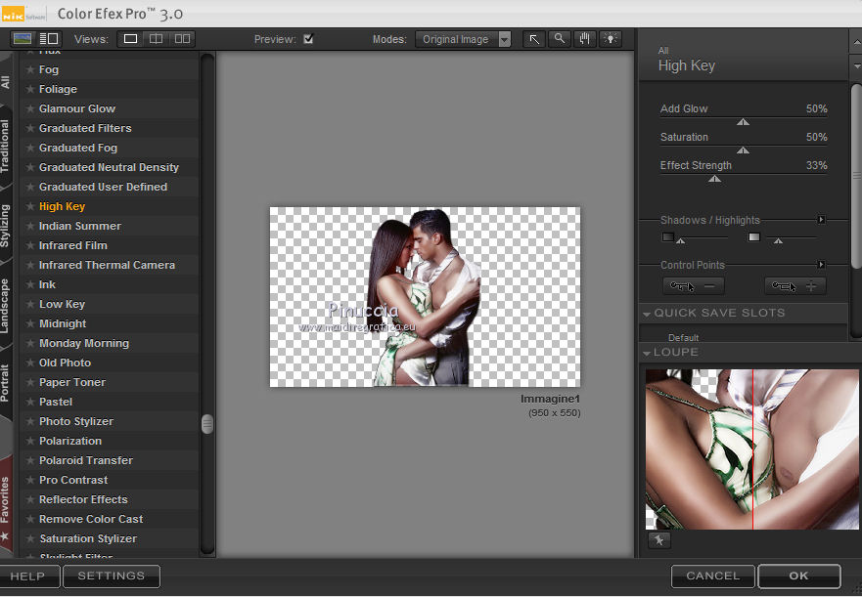
Task: Open the Modes dropdown
Action: tap(504, 40)
